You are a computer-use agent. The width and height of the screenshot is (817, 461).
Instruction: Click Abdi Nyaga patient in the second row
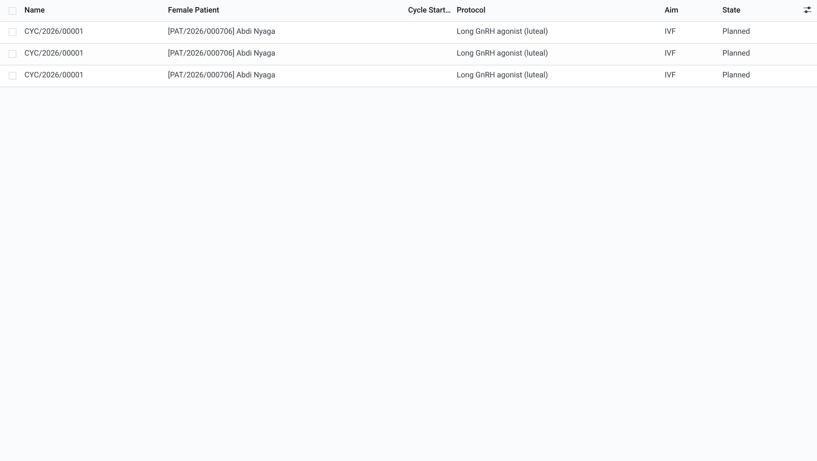[x=221, y=53]
